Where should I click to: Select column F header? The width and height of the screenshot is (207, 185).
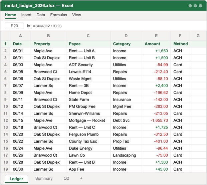pyautogui.click(x=180, y=36)
